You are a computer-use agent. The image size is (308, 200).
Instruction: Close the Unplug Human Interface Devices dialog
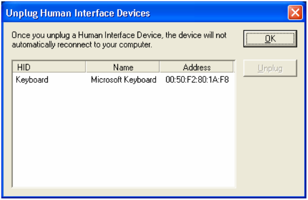pyautogui.click(x=296, y=12)
